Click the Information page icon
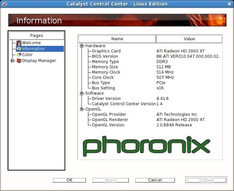The height and width of the screenshot is (191, 234). (19, 49)
